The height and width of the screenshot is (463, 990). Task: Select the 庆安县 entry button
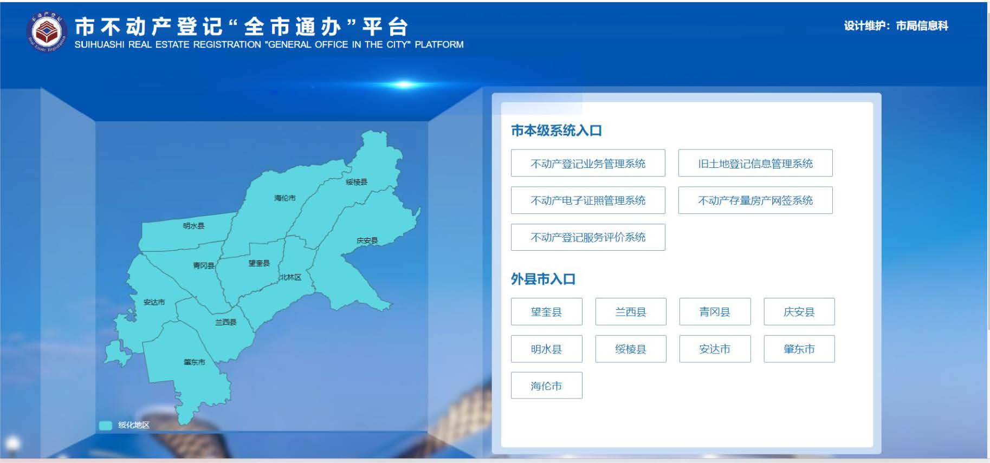(x=799, y=312)
